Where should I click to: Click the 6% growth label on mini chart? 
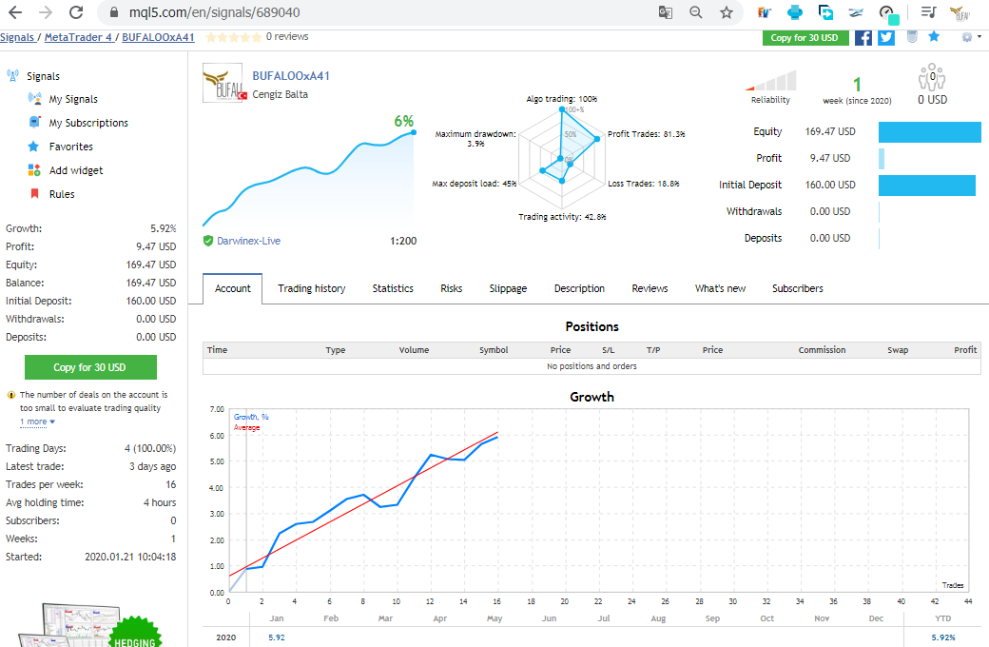click(x=403, y=121)
